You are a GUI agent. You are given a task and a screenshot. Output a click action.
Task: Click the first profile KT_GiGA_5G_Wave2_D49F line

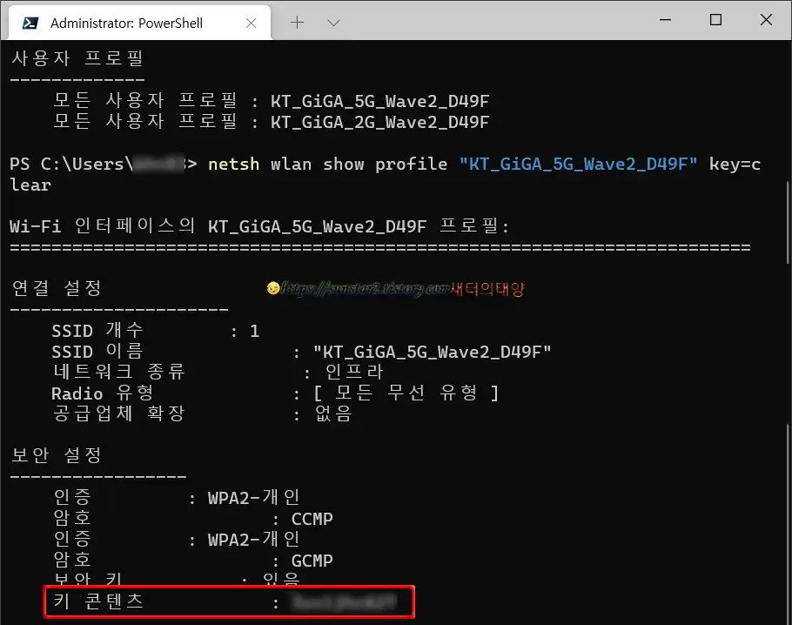click(271, 101)
